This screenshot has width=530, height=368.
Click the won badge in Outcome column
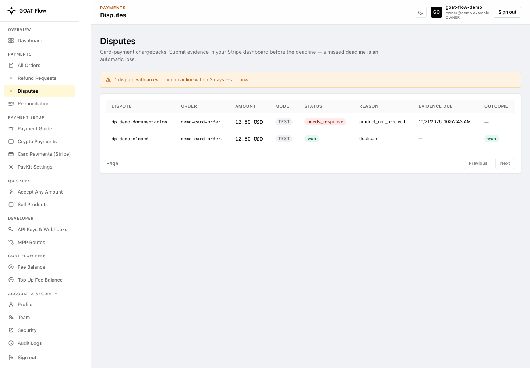(x=491, y=139)
